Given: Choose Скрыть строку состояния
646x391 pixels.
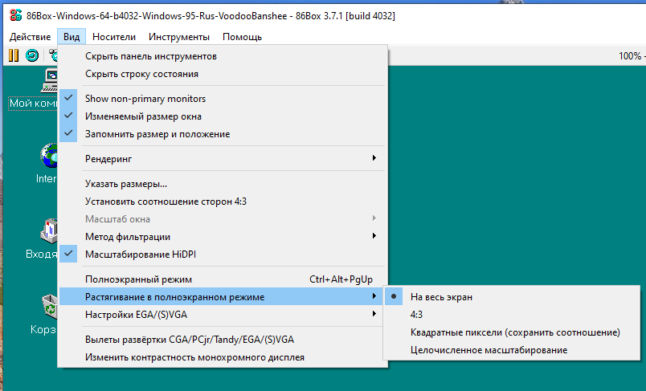Looking at the screenshot, I should (x=222, y=74).
